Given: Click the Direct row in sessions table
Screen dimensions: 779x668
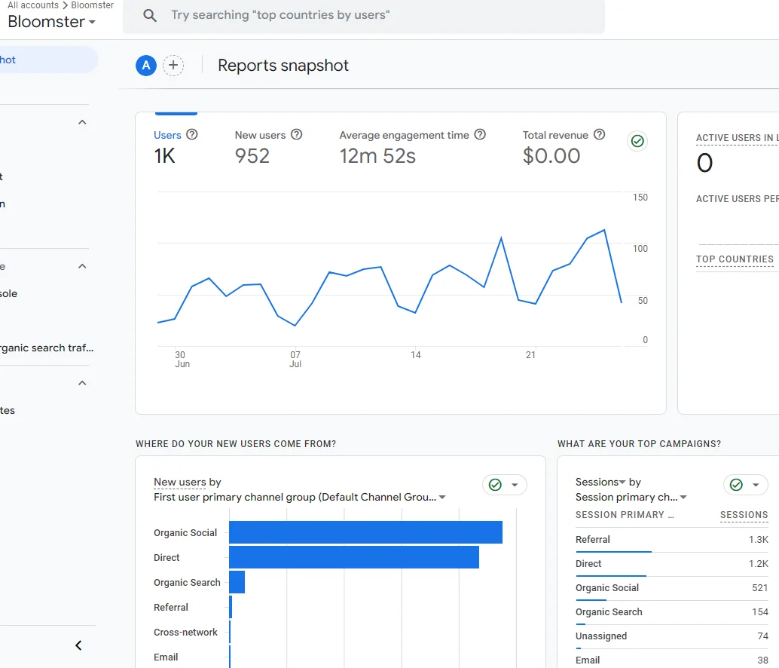Looking at the screenshot, I should 672,564.
